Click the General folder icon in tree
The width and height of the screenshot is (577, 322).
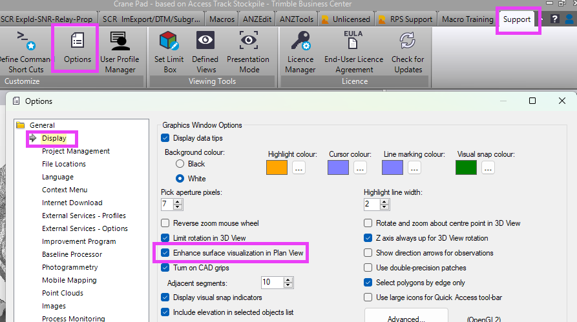(x=21, y=125)
